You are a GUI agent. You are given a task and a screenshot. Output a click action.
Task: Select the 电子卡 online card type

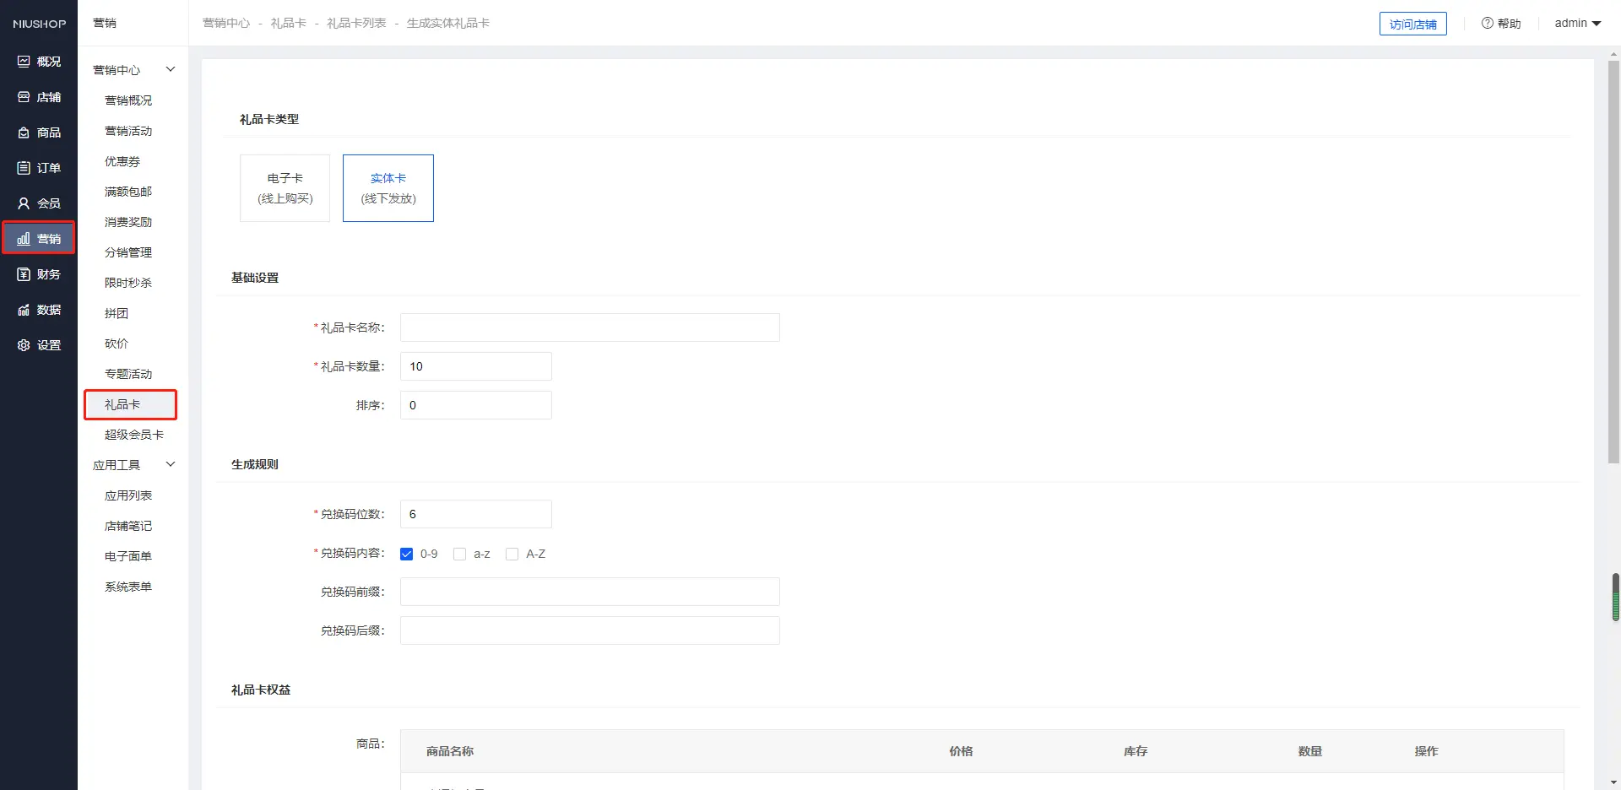click(x=285, y=188)
